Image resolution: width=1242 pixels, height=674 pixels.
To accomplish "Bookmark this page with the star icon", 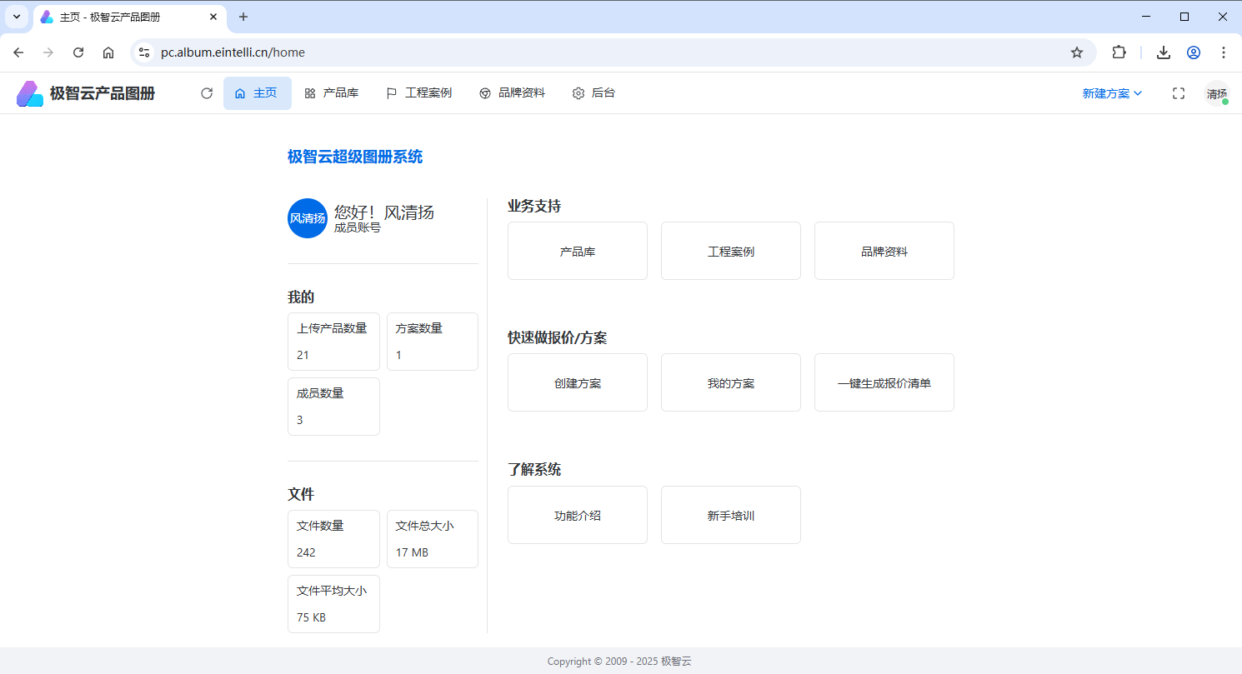I will click(1077, 52).
